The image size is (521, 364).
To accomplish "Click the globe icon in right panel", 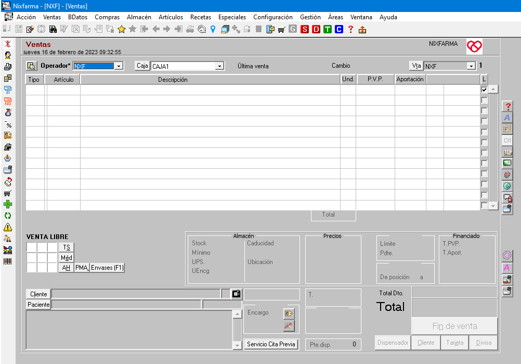I will click(507, 186).
